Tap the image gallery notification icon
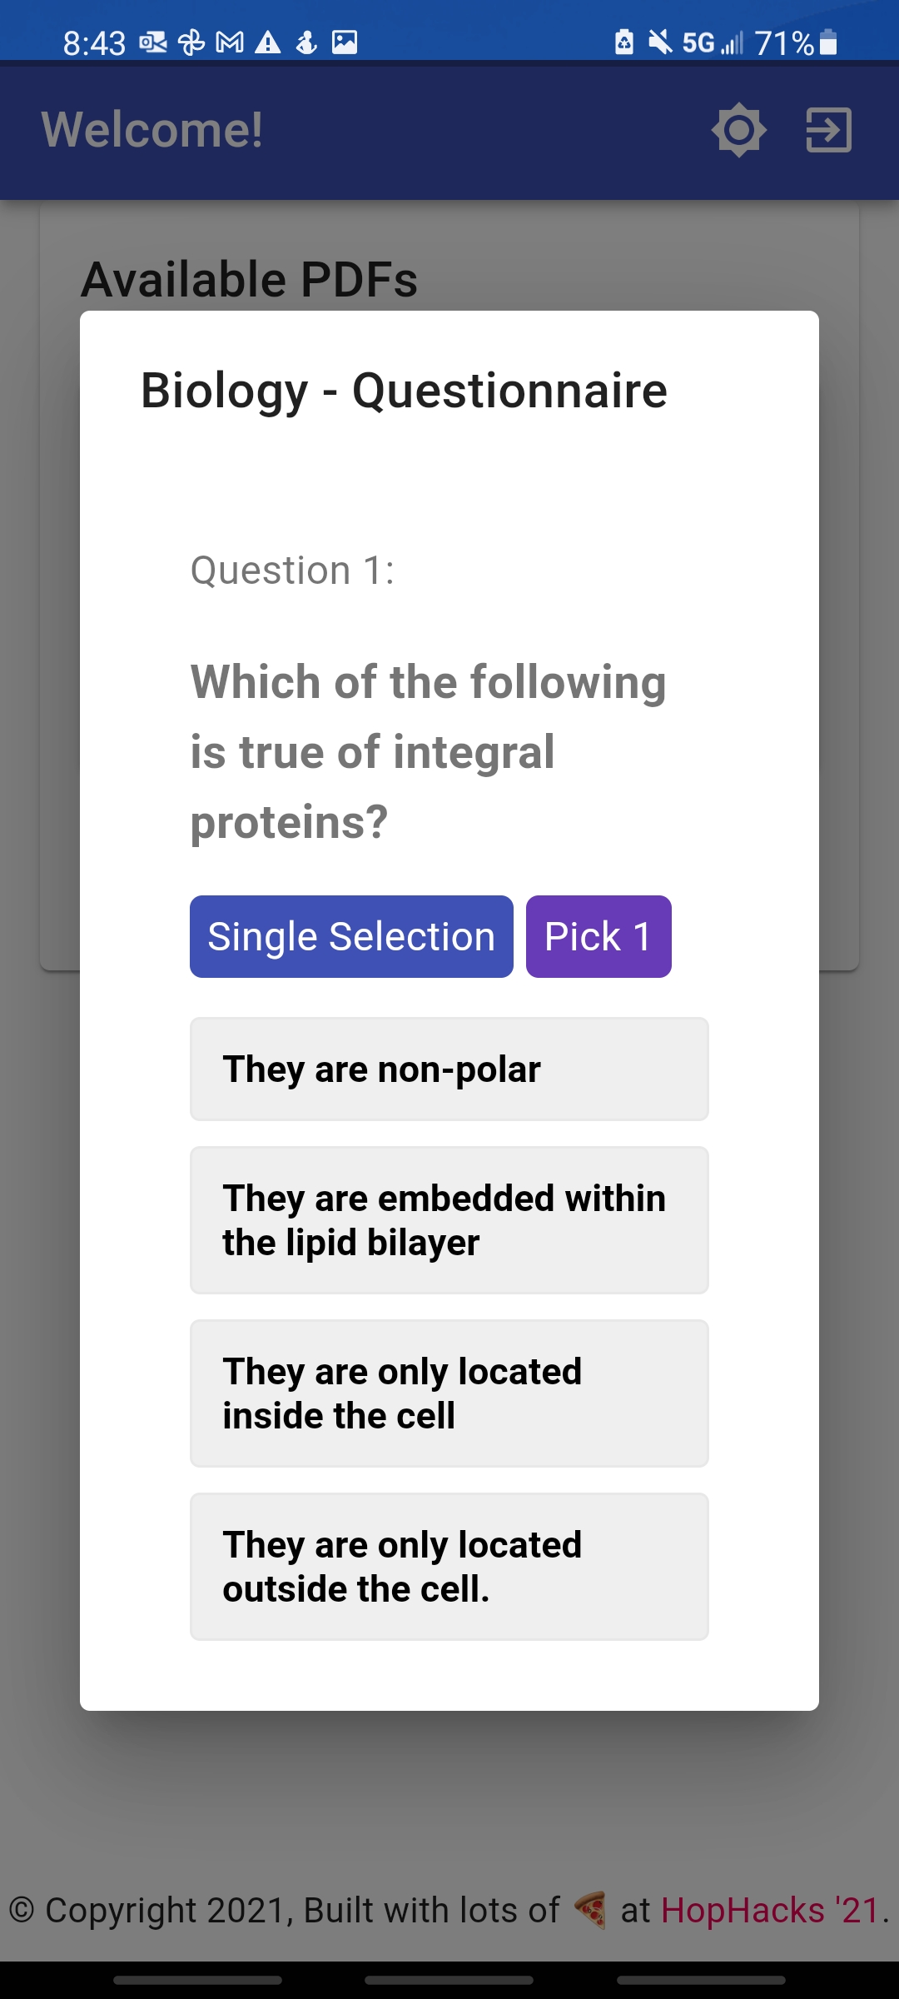Viewport: 899px width, 1999px height. point(345,42)
